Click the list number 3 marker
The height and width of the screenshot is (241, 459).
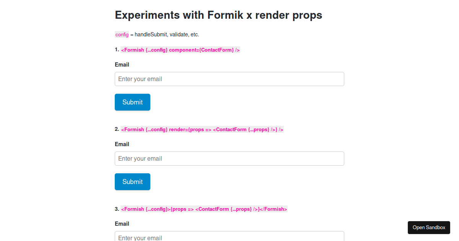[x=117, y=208]
